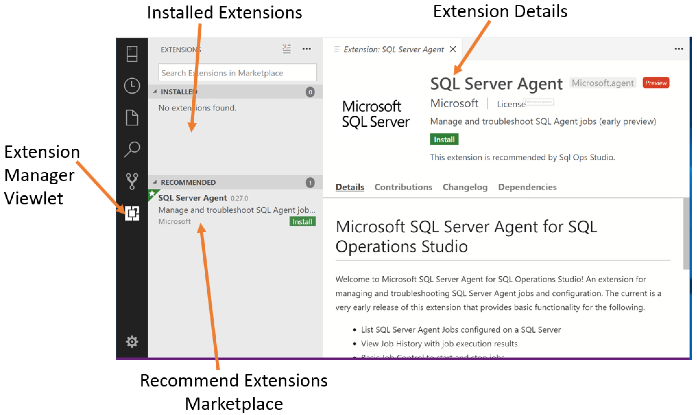Click Install in recommended list item
The width and height of the screenshot is (697, 415).
pyautogui.click(x=302, y=222)
